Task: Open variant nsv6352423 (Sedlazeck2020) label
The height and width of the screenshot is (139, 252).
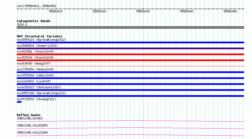Action: [39, 87]
